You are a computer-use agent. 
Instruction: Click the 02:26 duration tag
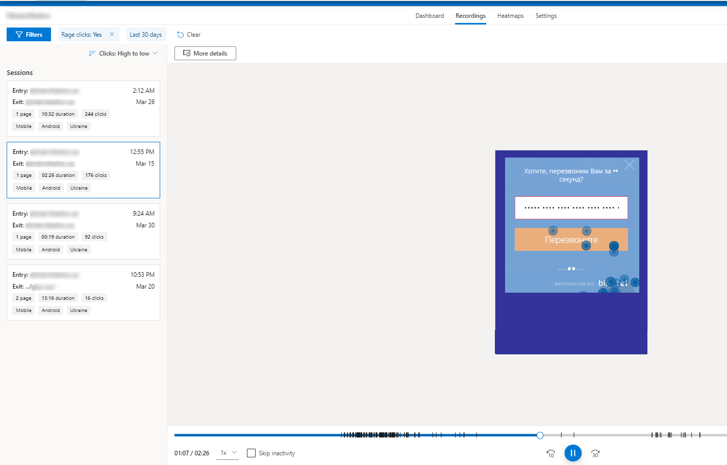click(58, 175)
